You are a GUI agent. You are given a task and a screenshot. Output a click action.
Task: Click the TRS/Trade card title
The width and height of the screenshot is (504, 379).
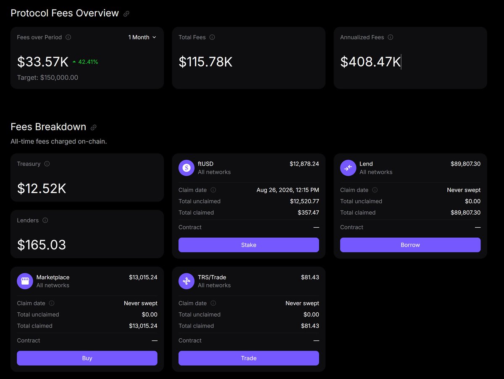pyautogui.click(x=212, y=277)
